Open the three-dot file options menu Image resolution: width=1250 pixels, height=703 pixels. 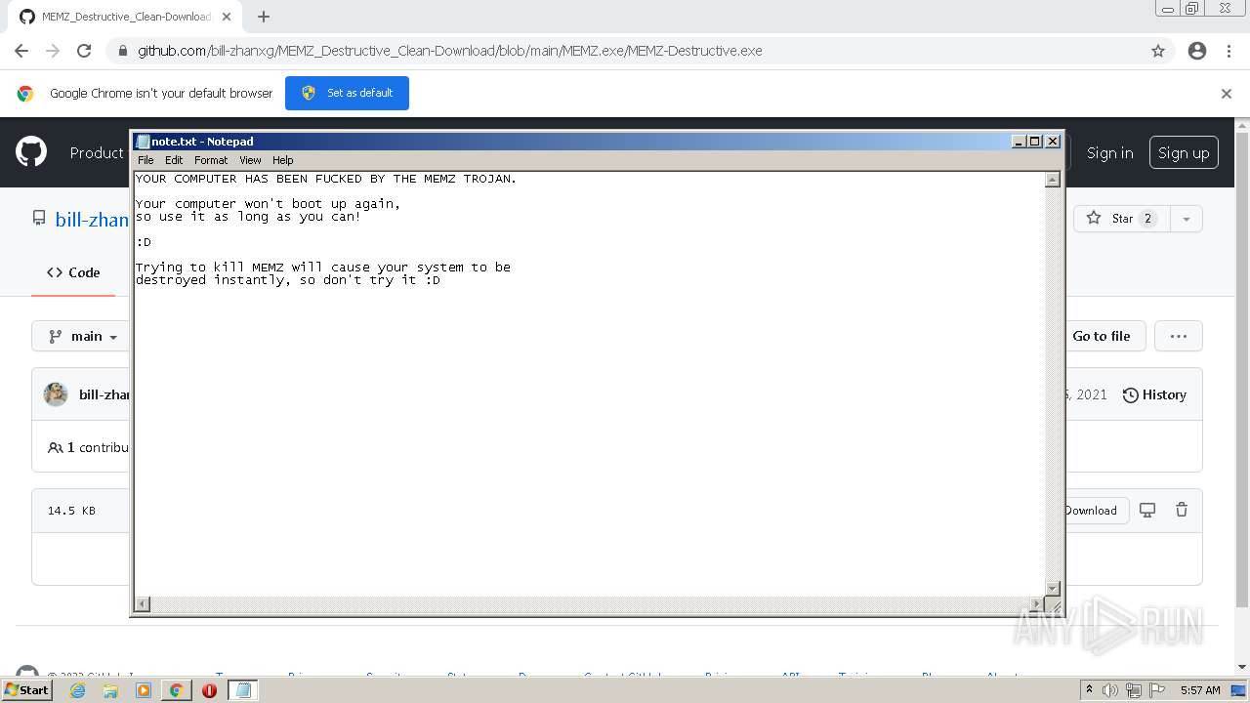pos(1179,336)
